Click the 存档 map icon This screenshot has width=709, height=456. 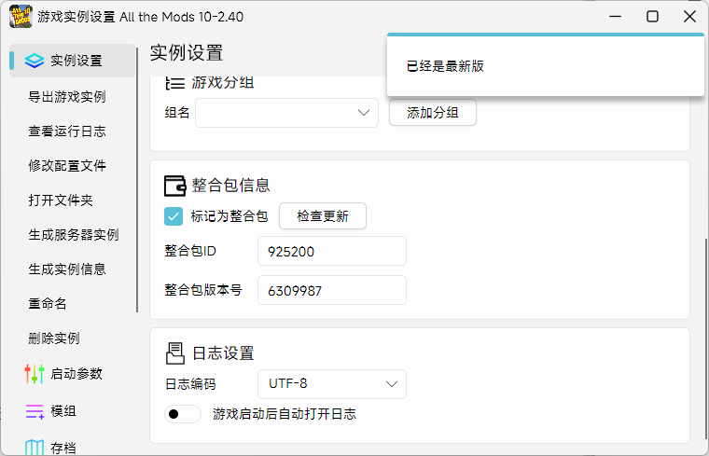tap(35, 448)
